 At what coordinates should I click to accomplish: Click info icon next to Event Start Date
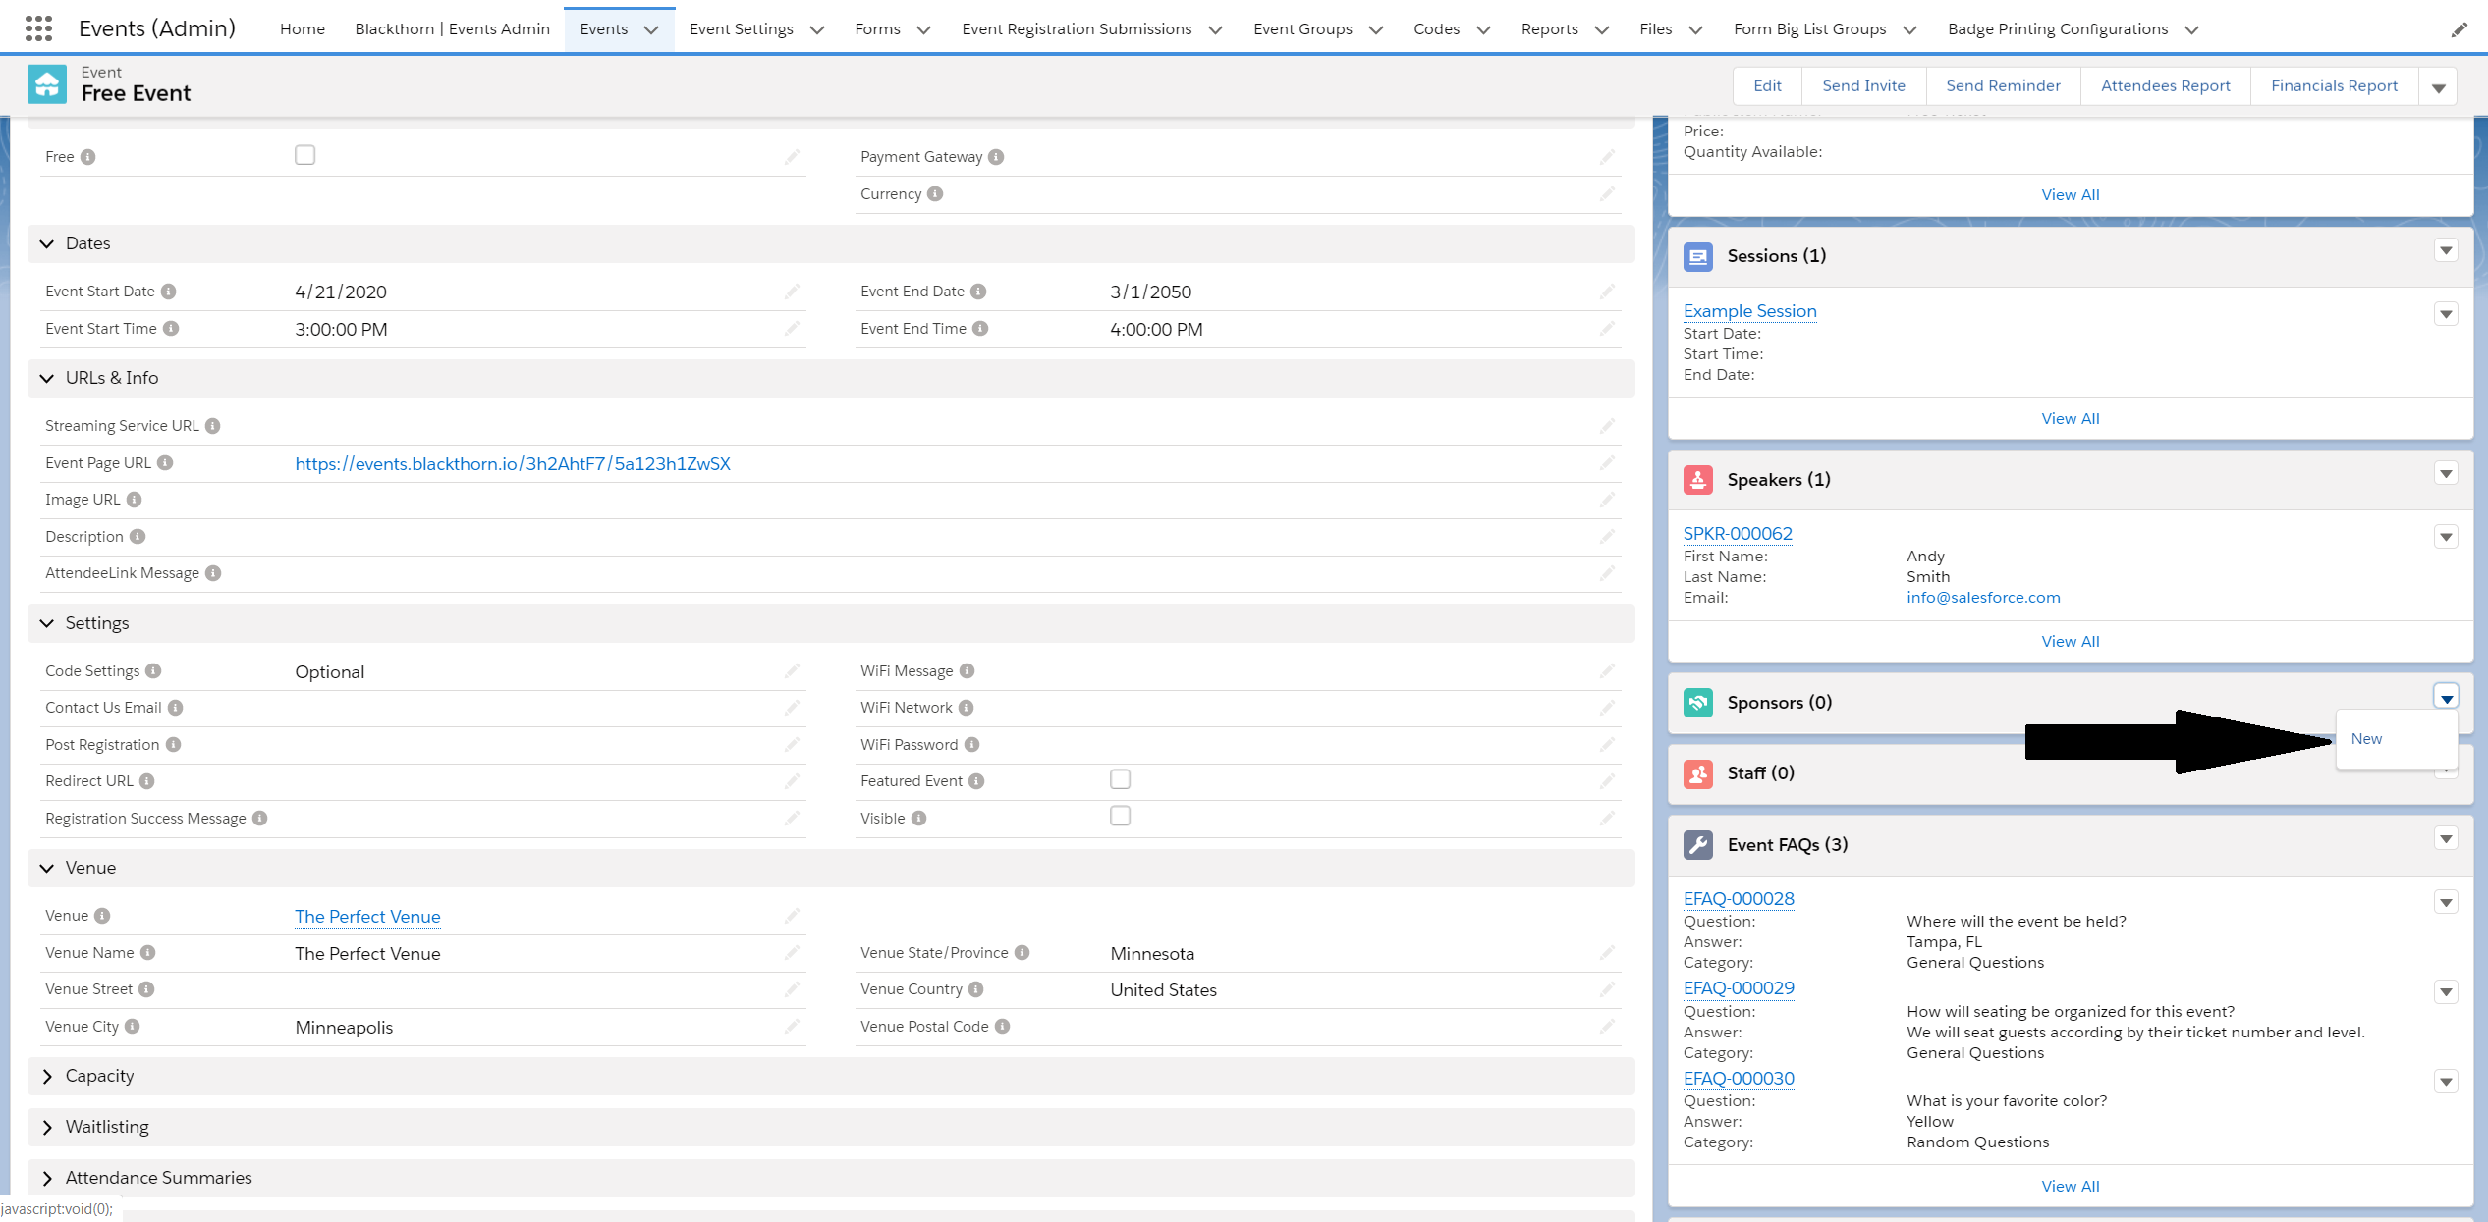tap(169, 292)
